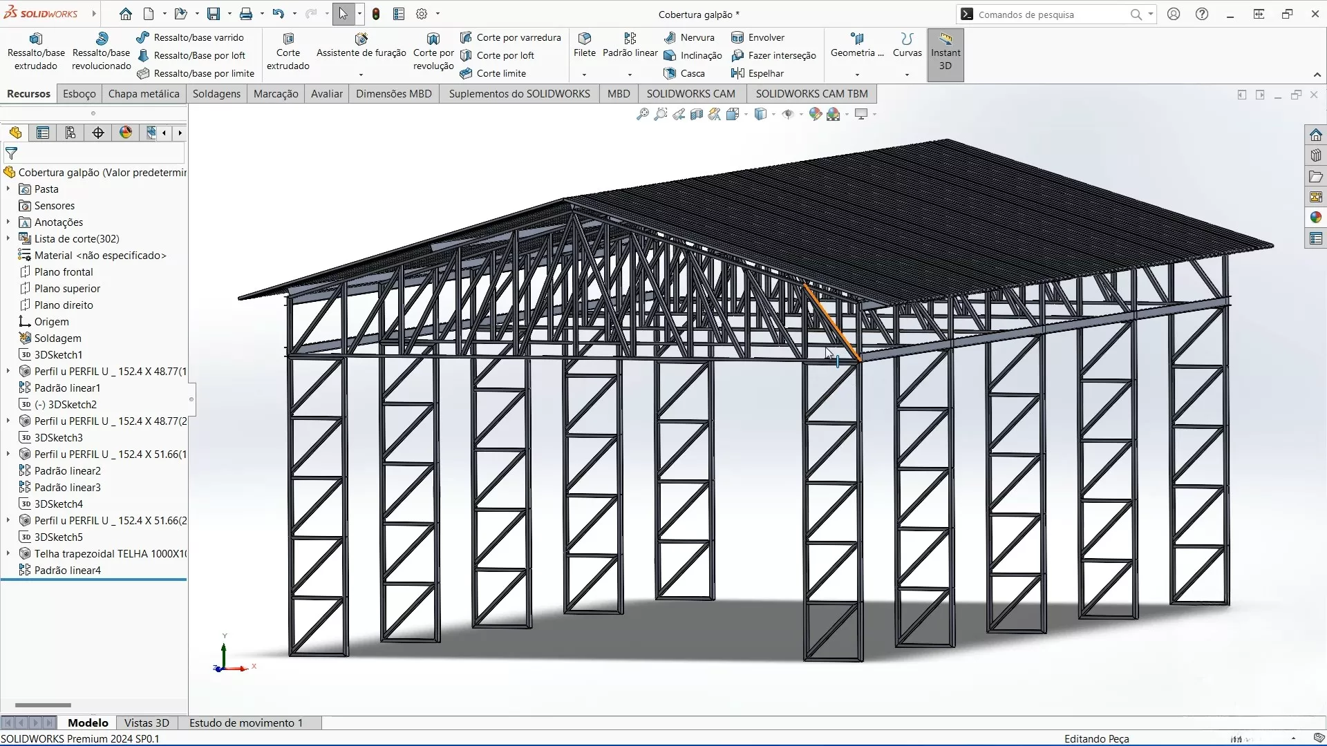The image size is (1327, 746).
Task: Click the Corte extrudado tool
Action: coord(288,52)
